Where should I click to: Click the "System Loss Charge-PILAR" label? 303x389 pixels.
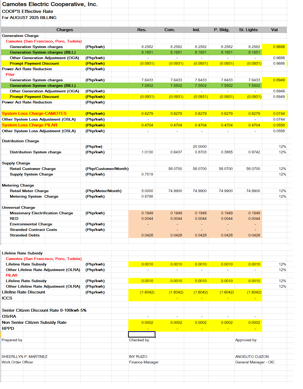pyautogui.click(x=30, y=125)
